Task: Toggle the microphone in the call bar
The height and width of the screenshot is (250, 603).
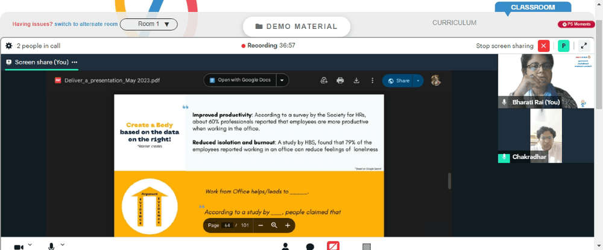Action: coord(51,246)
